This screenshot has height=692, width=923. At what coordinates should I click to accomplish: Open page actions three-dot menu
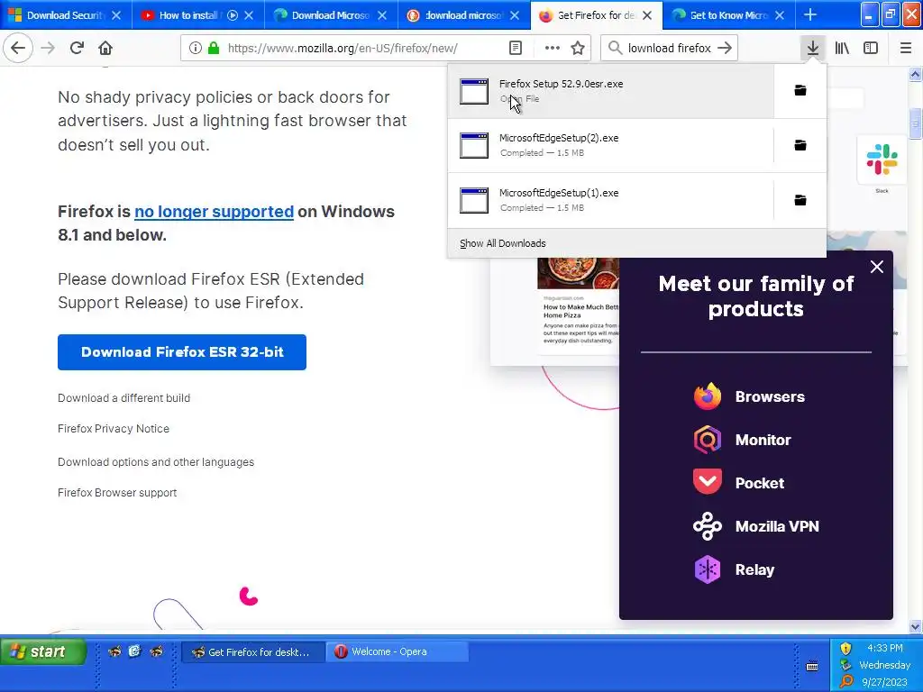553,49
